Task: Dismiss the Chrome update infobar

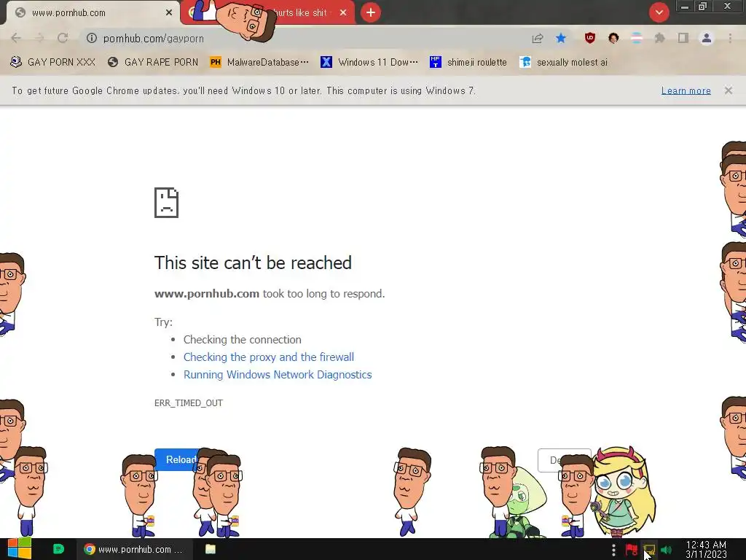Action: (729, 90)
